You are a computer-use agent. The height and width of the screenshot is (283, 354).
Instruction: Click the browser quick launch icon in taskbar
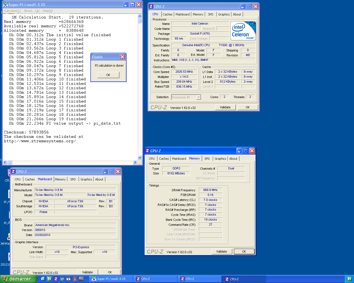(x=43, y=279)
